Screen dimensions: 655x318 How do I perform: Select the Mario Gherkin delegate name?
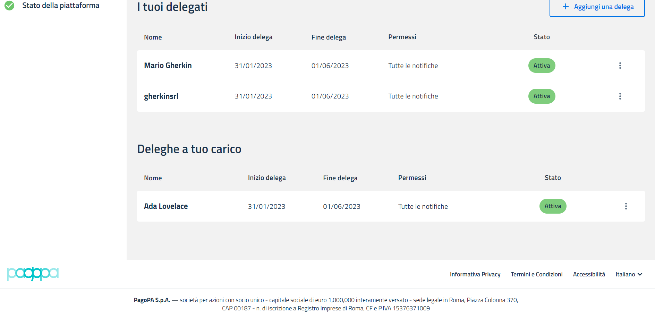(x=168, y=66)
